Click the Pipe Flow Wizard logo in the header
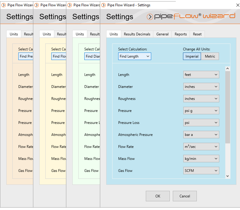This screenshot has height=210, width=240. tap(191, 16)
